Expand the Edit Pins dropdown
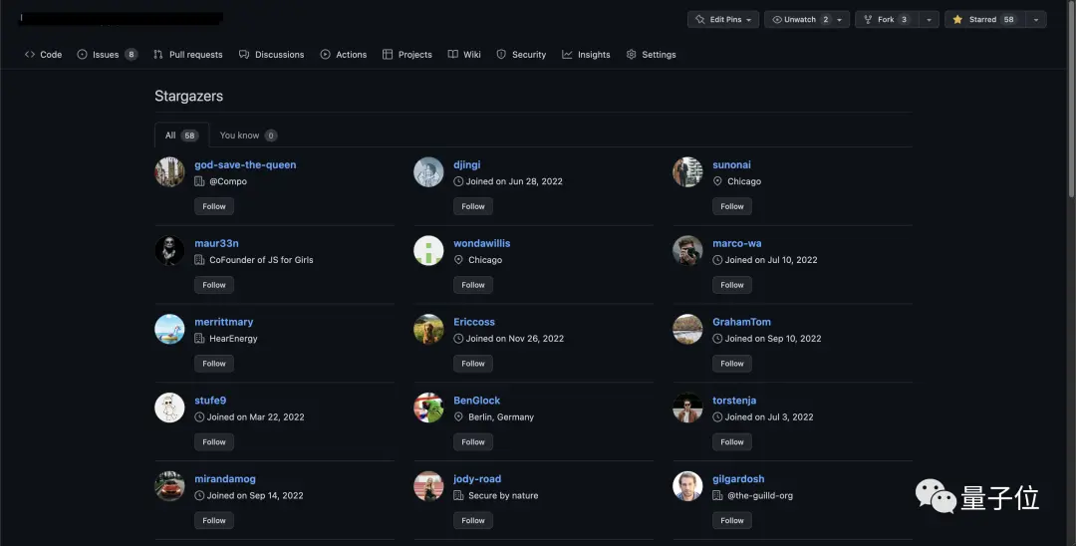The image size is (1076, 546). (x=722, y=20)
